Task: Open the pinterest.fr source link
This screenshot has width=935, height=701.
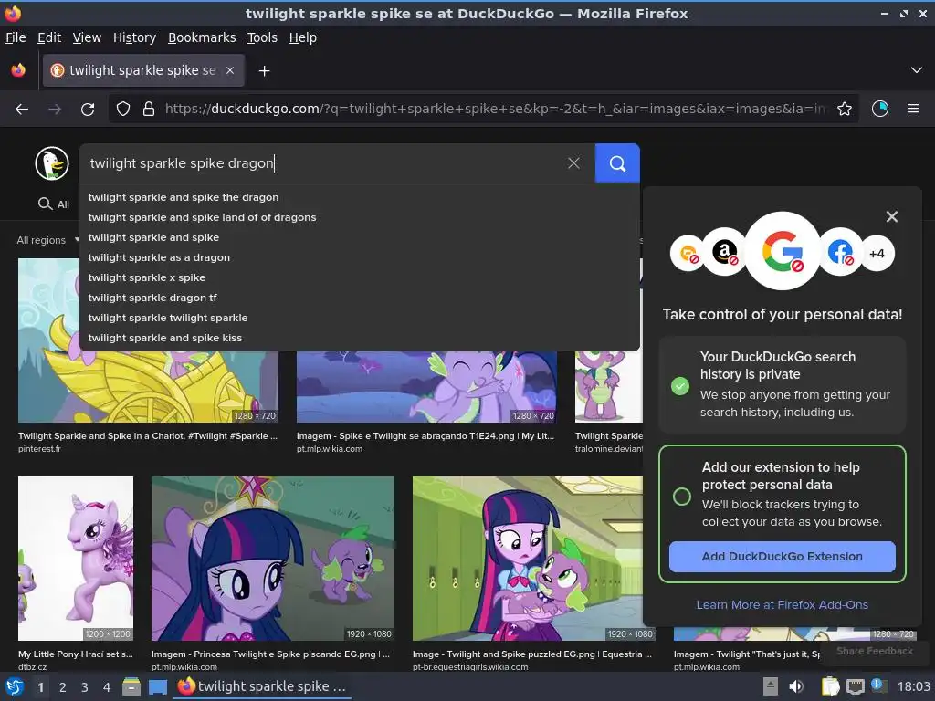Action: pos(39,449)
